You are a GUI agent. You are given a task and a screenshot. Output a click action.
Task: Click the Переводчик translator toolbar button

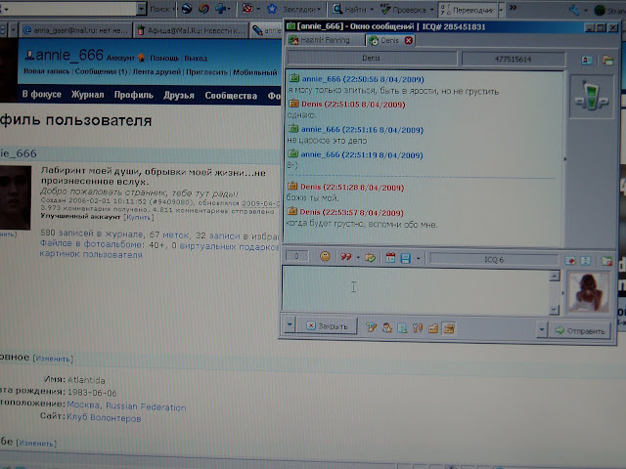(468, 10)
